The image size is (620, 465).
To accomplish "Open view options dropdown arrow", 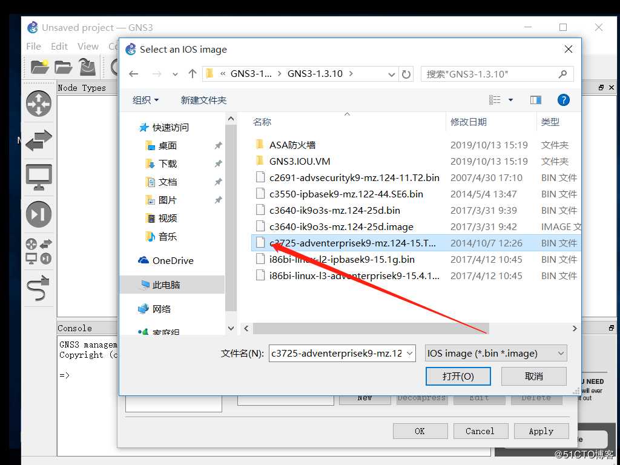I will [x=510, y=100].
